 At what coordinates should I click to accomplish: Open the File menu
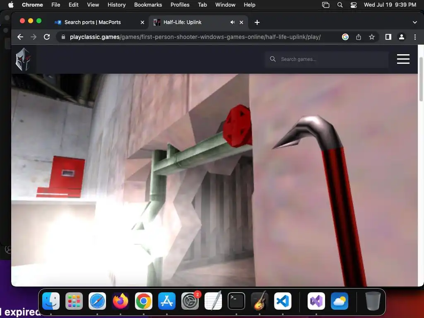coord(56,5)
